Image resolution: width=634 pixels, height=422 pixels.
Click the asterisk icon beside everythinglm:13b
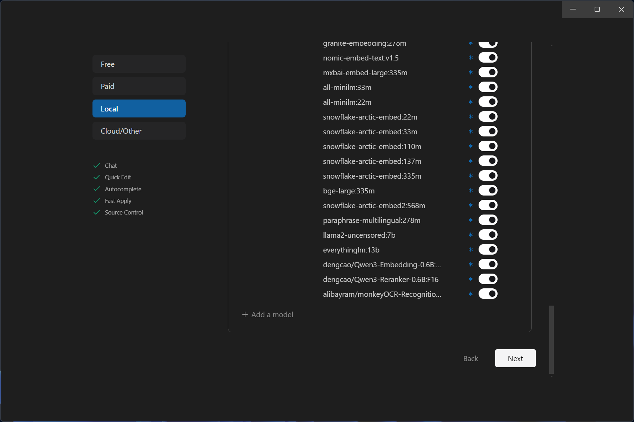[470, 250]
